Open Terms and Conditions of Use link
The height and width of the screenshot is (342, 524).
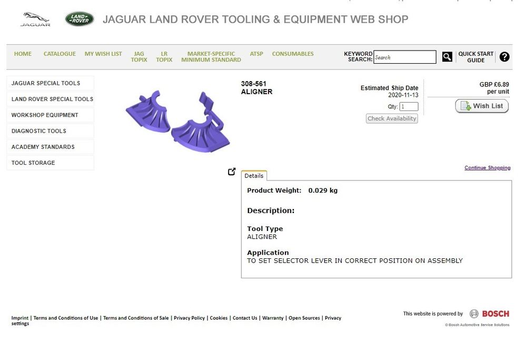(66, 318)
